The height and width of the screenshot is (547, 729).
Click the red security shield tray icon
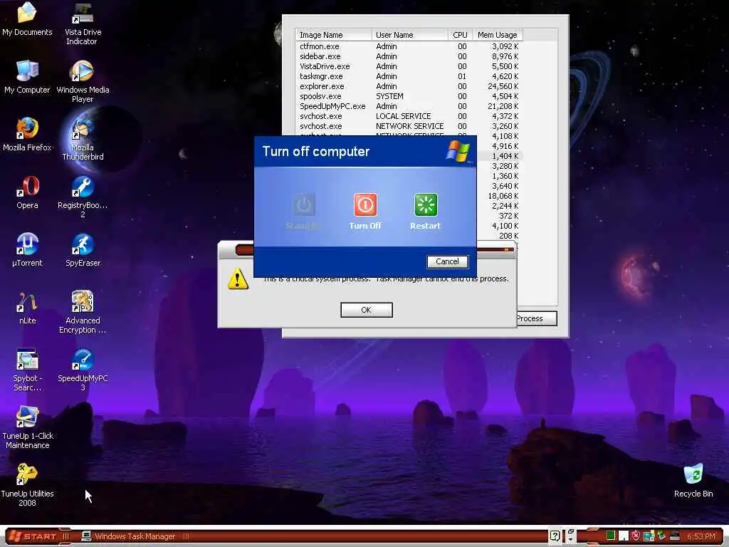(x=636, y=536)
